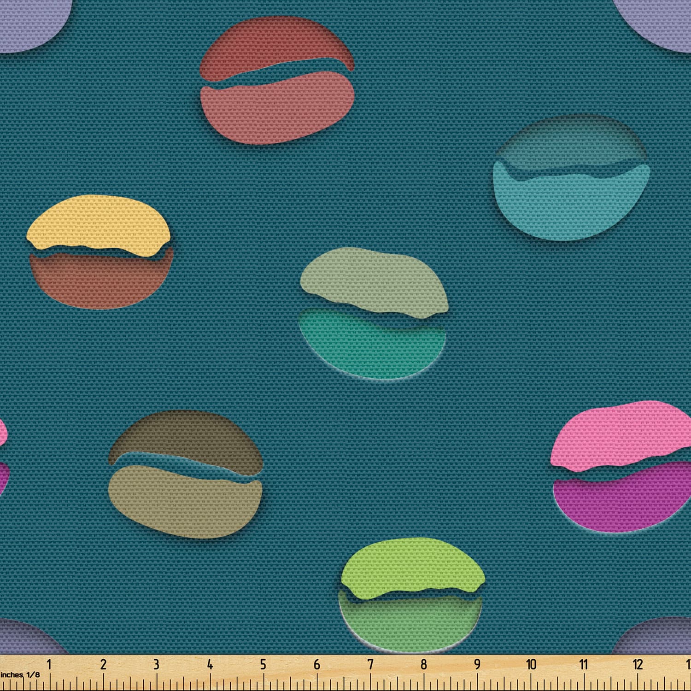Screen dimensions: 691x691
Task: Click the coral red macaron
Action: click(x=277, y=80)
